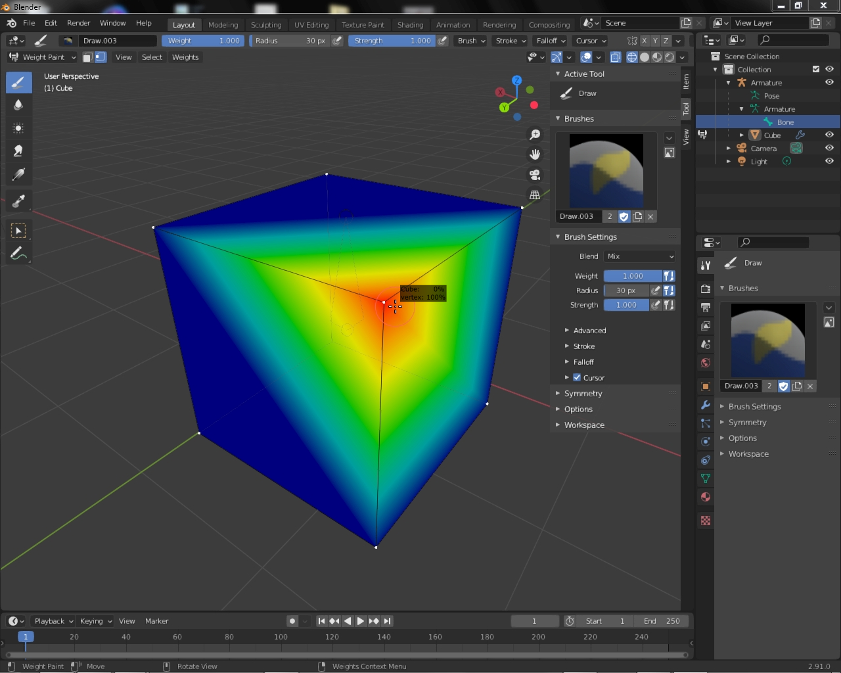Image resolution: width=841 pixels, height=673 pixels.
Task: Select the Average weight tool
Action: 18,128
